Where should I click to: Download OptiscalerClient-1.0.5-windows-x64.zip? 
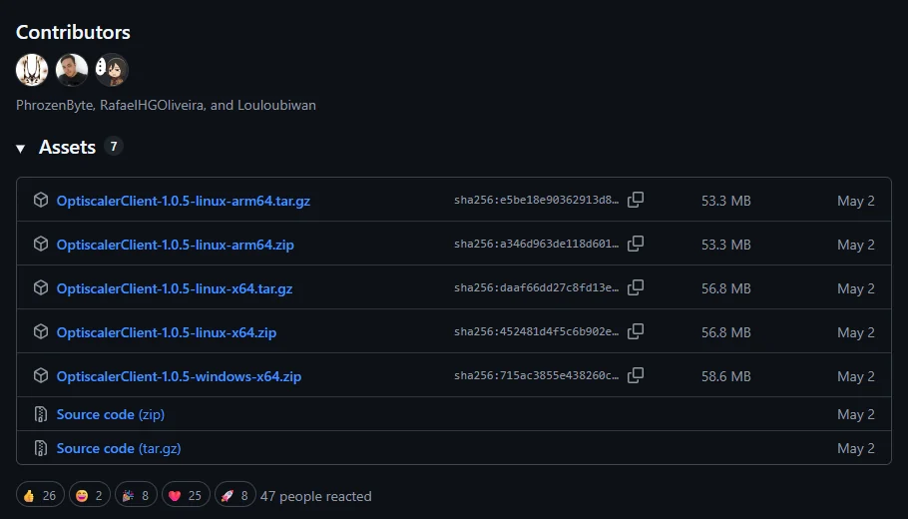tap(179, 376)
